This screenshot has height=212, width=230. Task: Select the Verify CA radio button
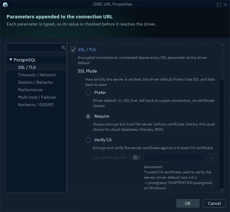88,140
